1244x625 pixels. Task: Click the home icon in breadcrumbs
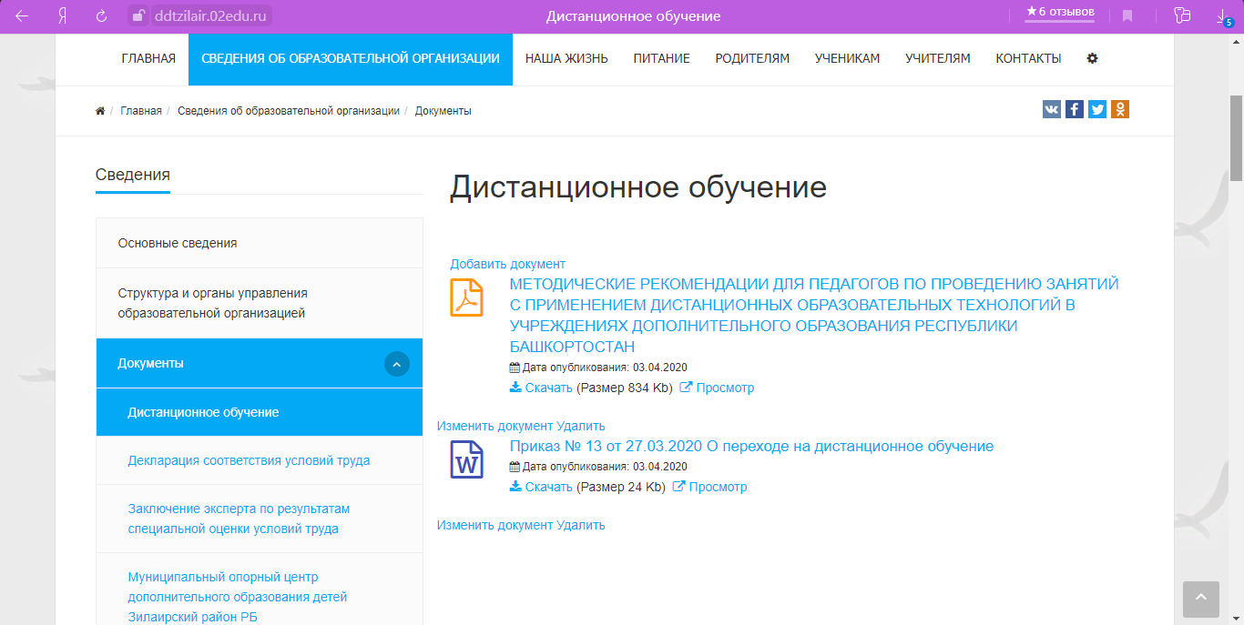[100, 111]
